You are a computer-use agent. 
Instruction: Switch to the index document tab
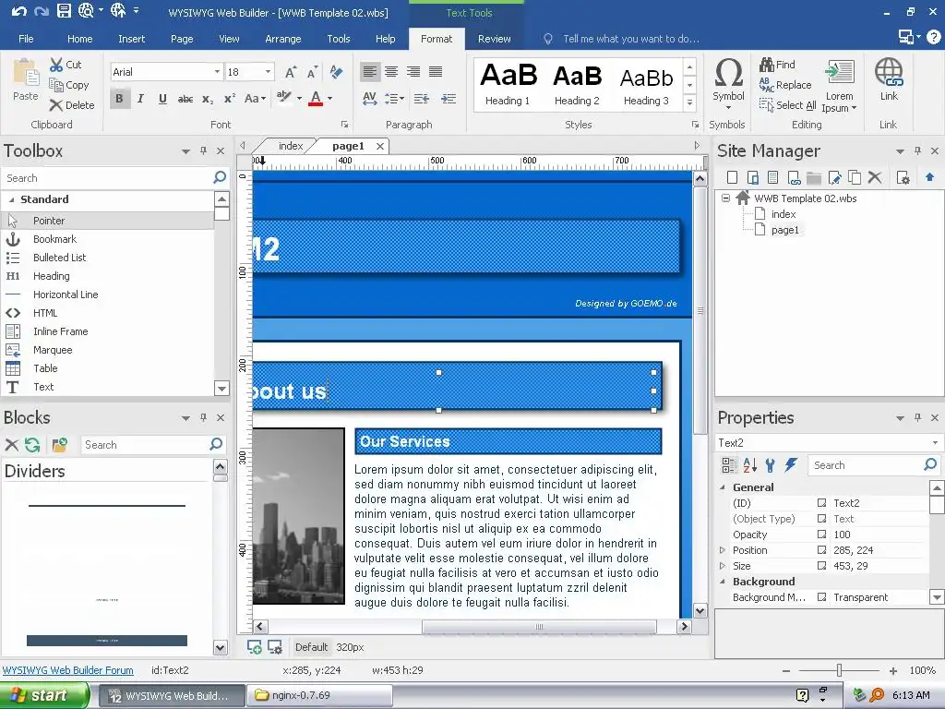coord(291,146)
